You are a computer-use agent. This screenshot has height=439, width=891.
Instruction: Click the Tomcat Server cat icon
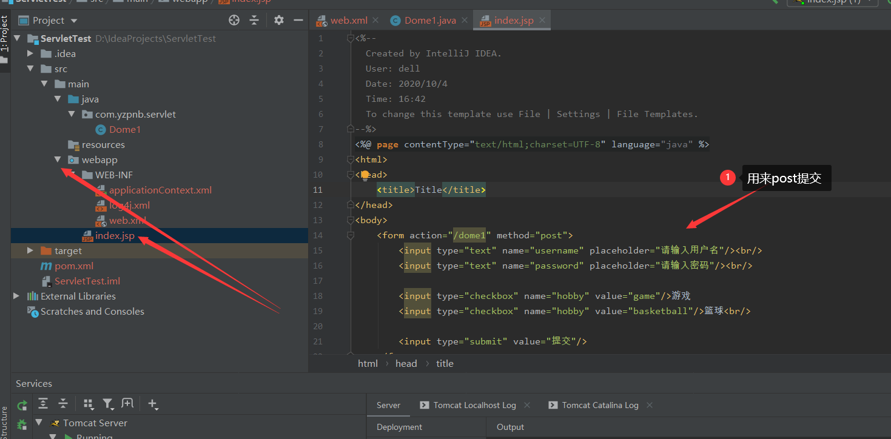(55, 423)
